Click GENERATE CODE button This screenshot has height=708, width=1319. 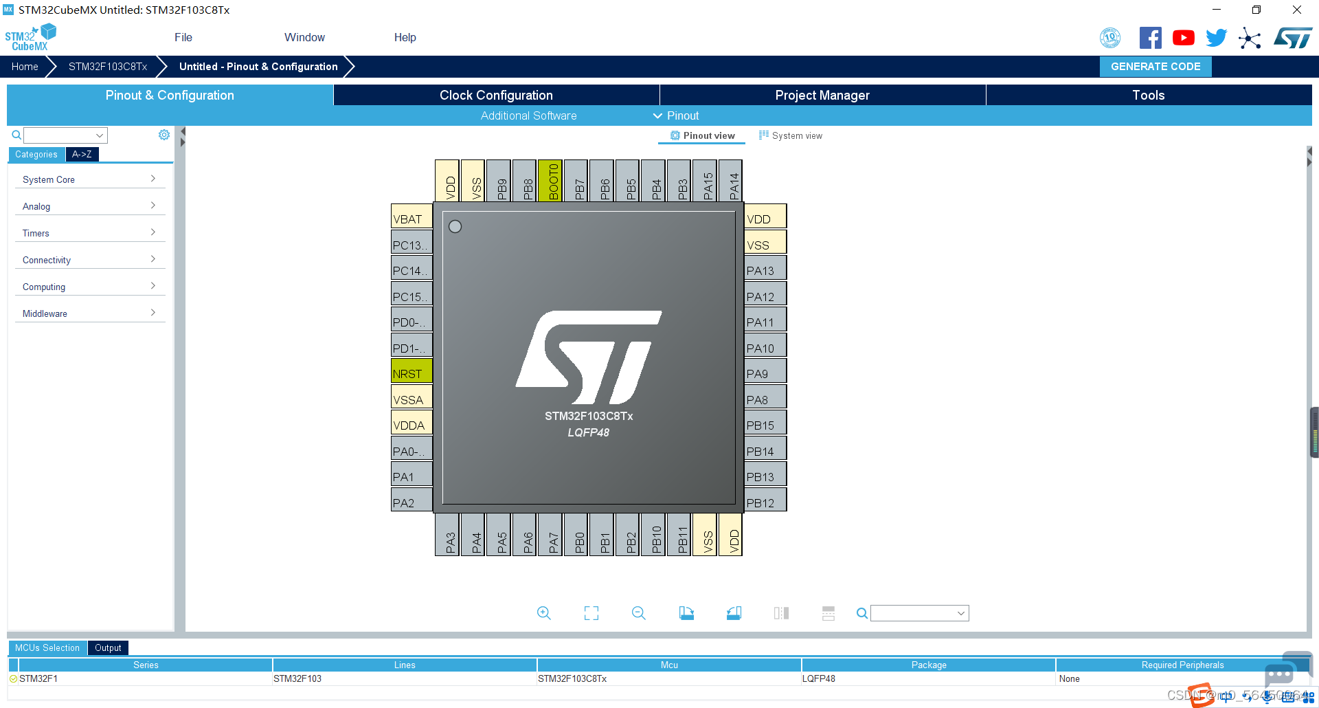click(x=1155, y=67)
